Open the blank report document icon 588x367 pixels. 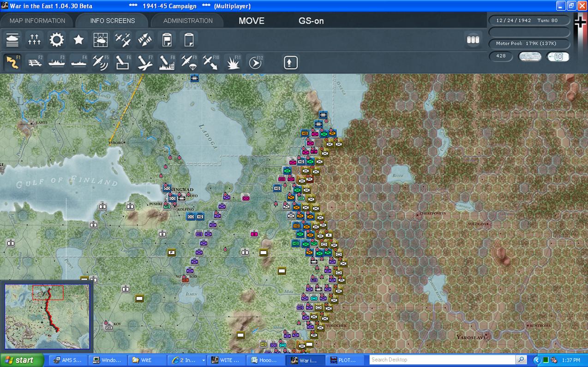189,40
